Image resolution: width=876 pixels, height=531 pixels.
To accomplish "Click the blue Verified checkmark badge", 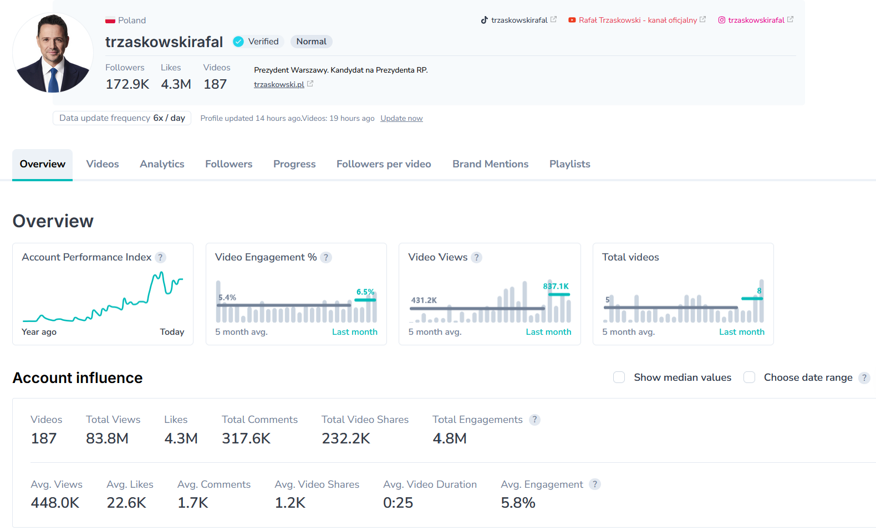I will click(x=238, y=42).
